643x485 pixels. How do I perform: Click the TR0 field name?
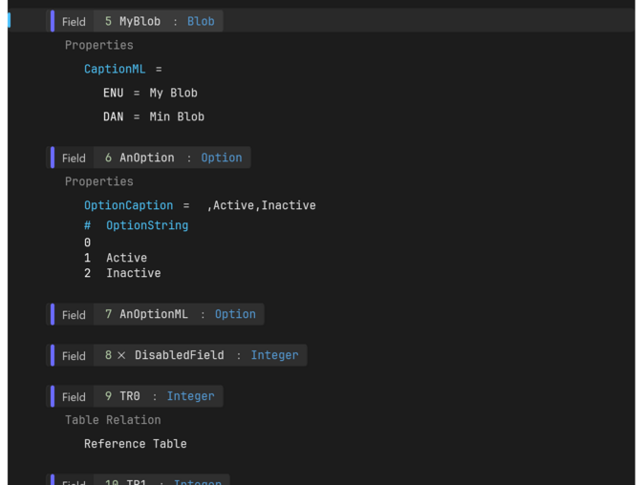(130, 396)
